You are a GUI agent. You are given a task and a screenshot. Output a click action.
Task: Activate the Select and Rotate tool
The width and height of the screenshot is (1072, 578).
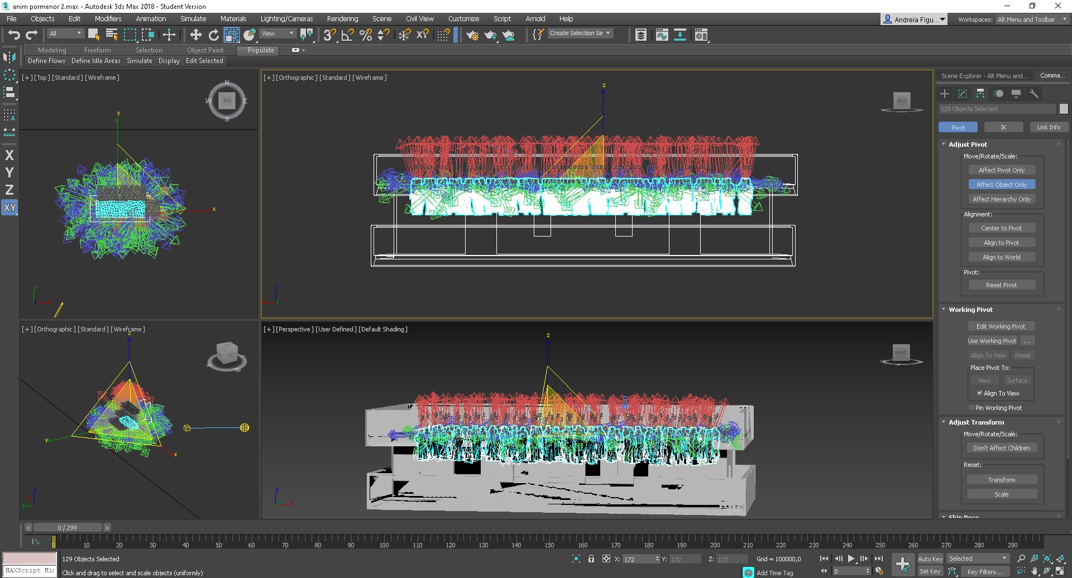(x=213, y=35)
